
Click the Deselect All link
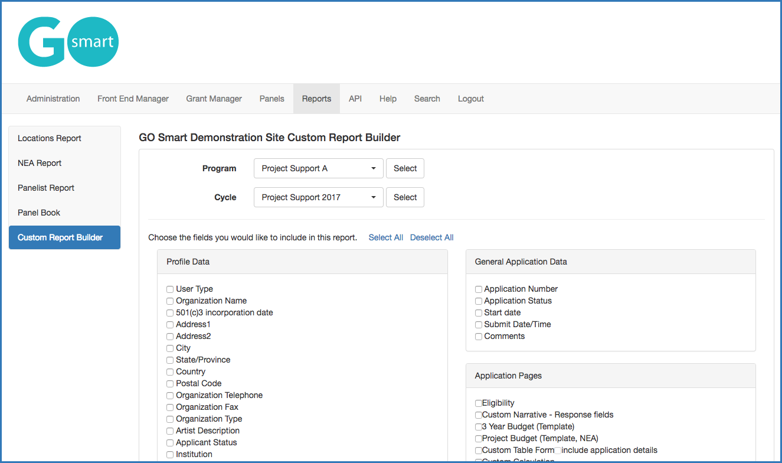coord(431,237)
